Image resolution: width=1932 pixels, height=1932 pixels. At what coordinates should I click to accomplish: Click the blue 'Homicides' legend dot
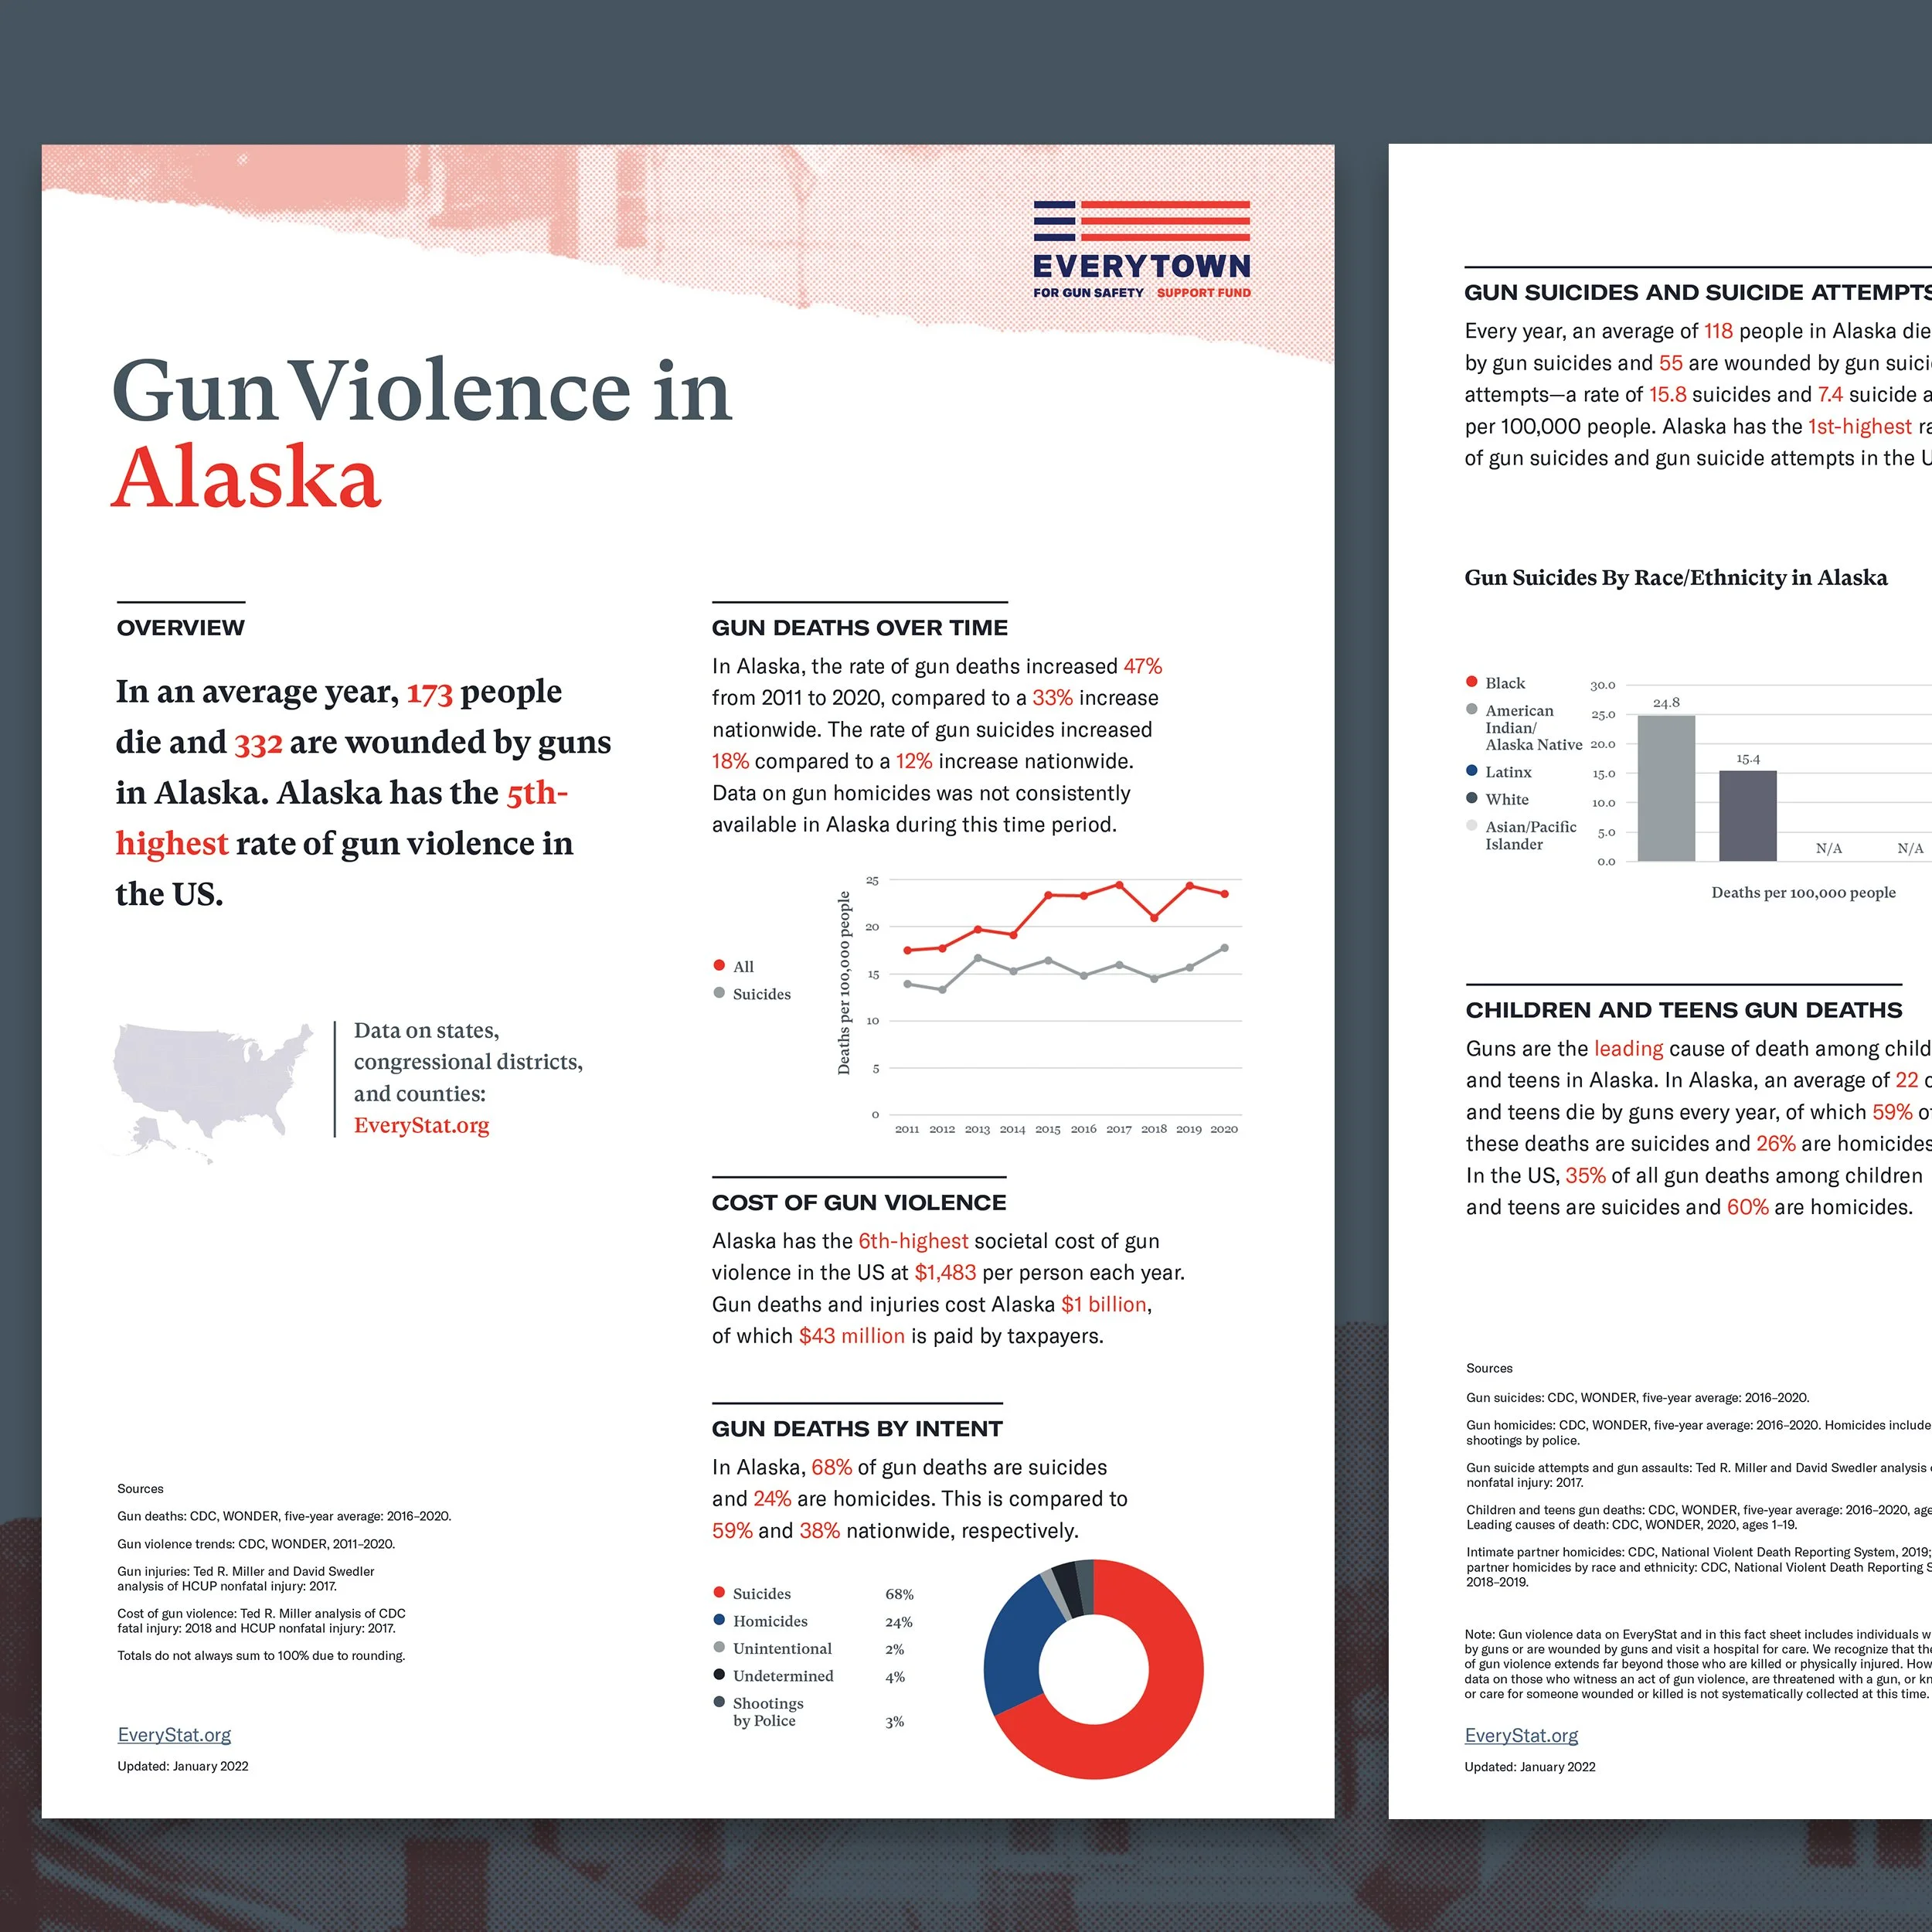point(719,1620)
